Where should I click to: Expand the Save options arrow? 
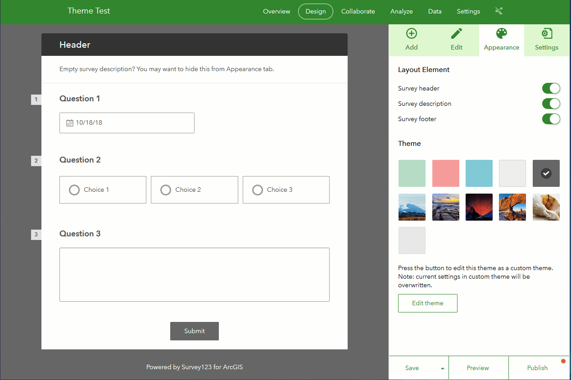coord(442,368)
